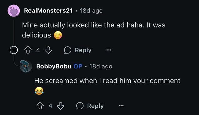Open the RealMonsters21 username link
199x115 pixels.
(48, 11)
